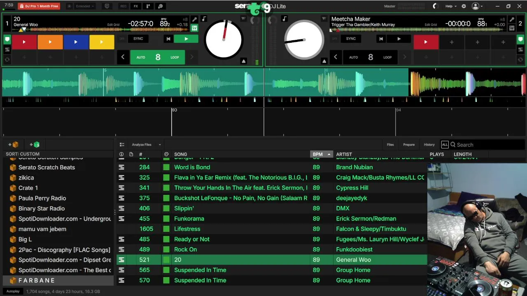
Task: Open Files panel tab
Action: pyautogui.click(x=390, y=145)
